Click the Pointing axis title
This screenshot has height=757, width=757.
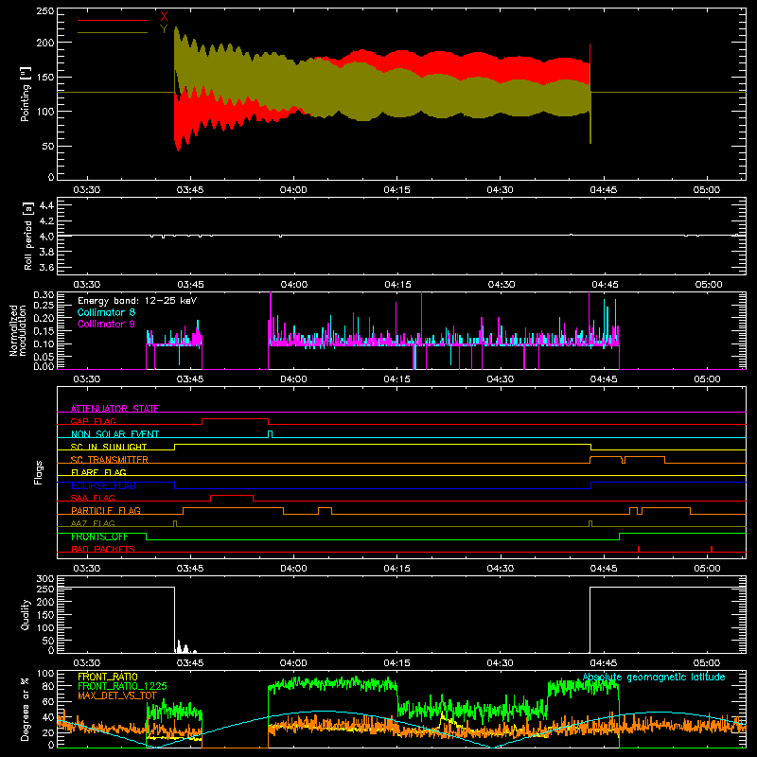click(x=26, y=94)
